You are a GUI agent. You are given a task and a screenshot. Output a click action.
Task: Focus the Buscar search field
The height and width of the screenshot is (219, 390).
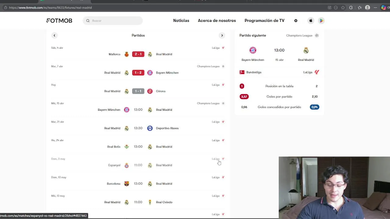113,21
